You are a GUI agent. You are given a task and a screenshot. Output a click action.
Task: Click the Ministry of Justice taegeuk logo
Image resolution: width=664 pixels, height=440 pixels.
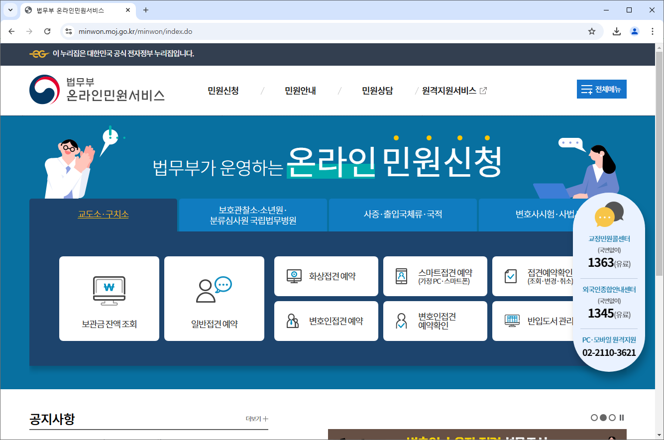point(44,90)
